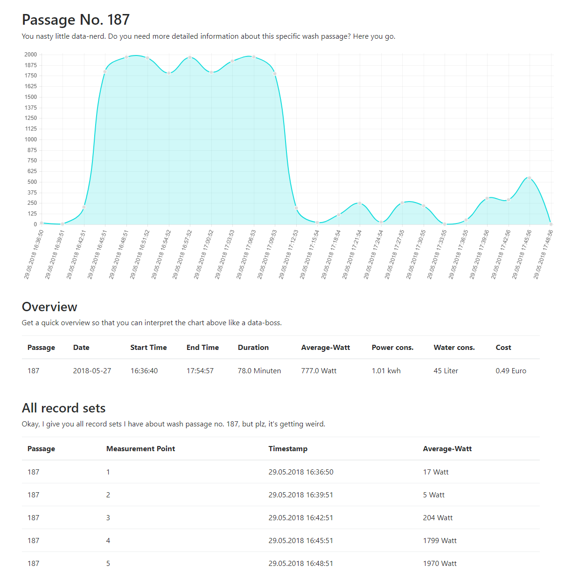The width and height of the screenshot is (572, 572).
Task: Click the chart data point at 16:48:51
Action: (x=126, y=57)
